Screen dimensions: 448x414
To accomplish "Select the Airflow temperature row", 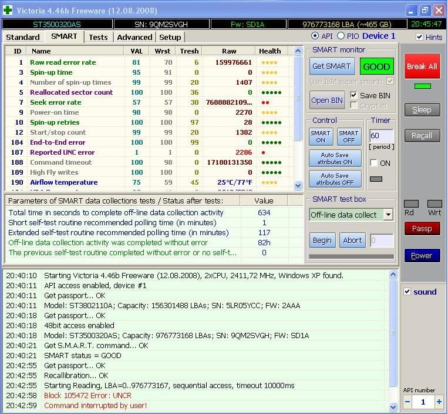I will [149, 182].
